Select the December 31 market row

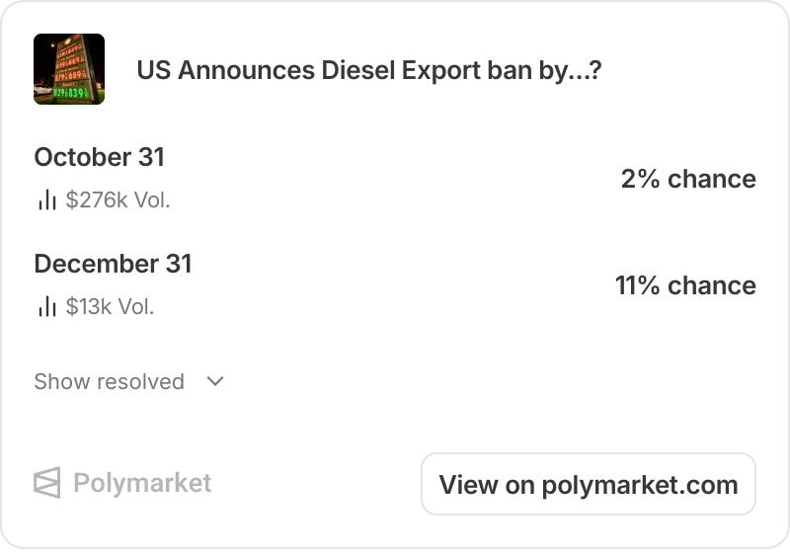point(395,284)
